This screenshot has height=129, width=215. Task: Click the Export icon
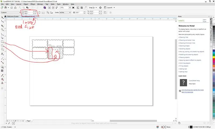[53, 8]
